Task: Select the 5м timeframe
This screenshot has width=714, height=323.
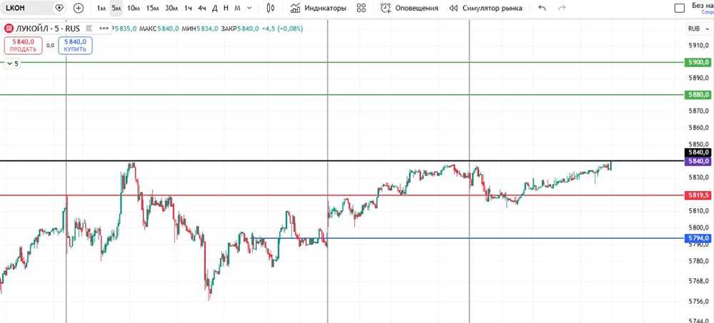Action: 116,8
